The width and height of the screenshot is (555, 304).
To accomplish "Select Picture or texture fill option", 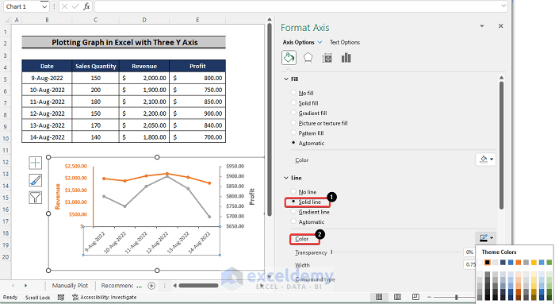I will (x=293, y=122).
